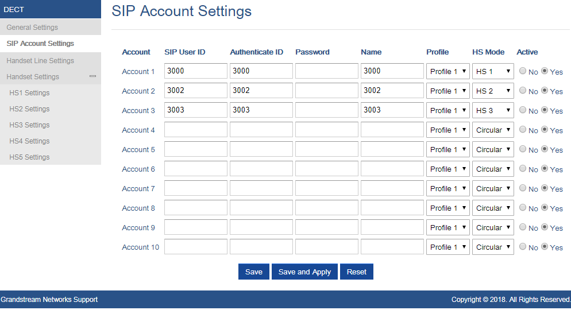Image resolution: width=571 pixels, height=310 pixels.
Task: Open Account 2 HS Mode dropdown
Action: 493,91
